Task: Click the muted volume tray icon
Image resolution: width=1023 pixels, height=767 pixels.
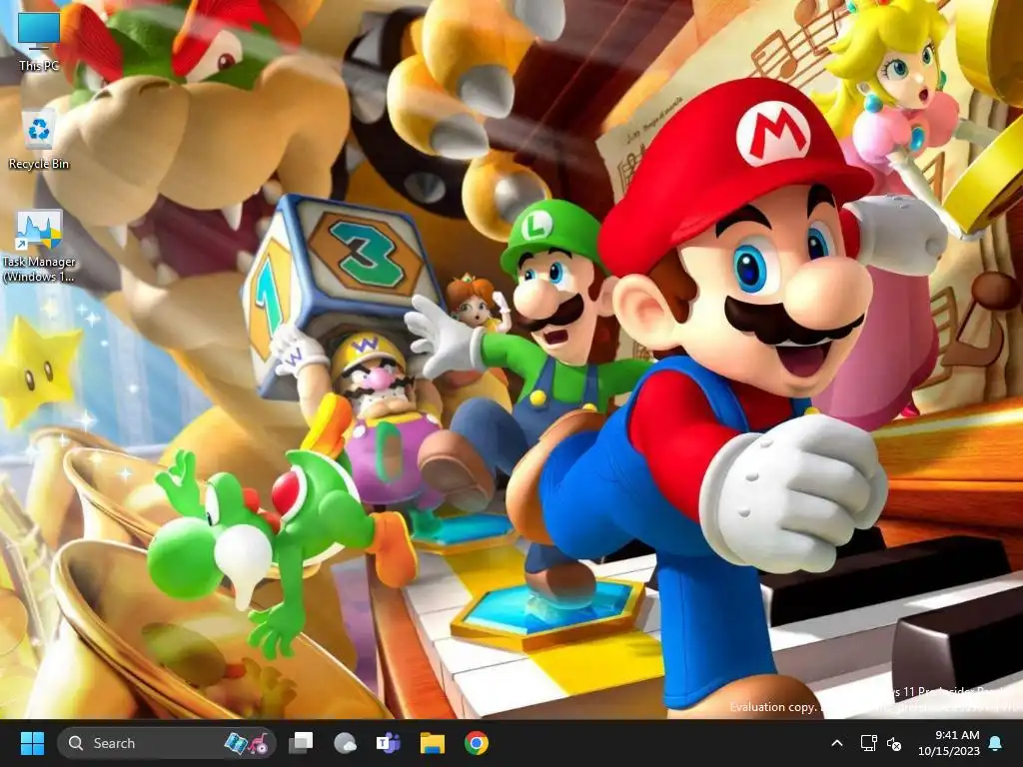Action: coord(894,743)
